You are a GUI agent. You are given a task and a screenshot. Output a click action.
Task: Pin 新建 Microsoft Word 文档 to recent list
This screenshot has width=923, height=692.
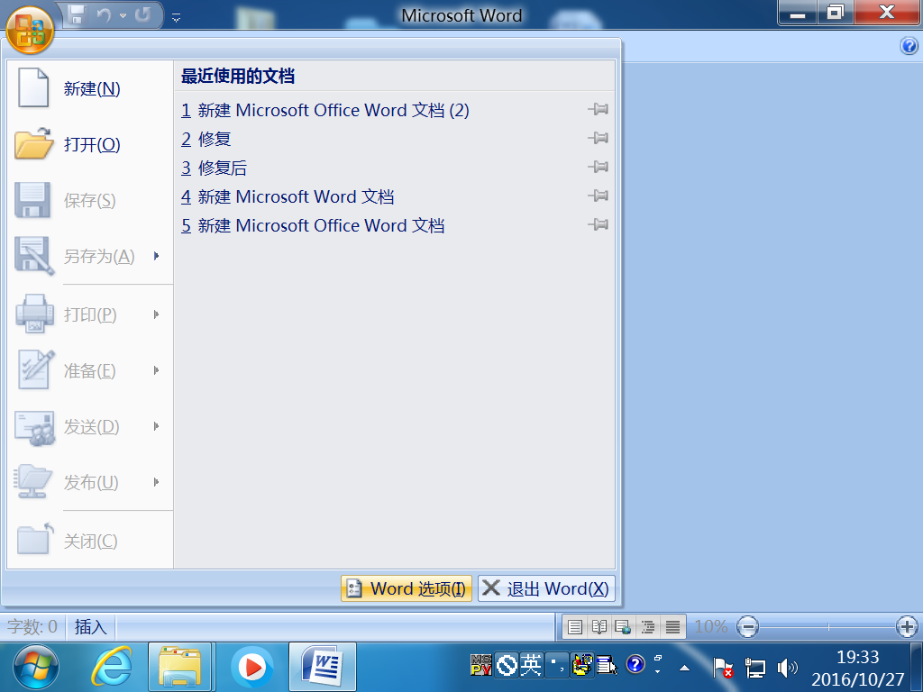click(599, 196)
